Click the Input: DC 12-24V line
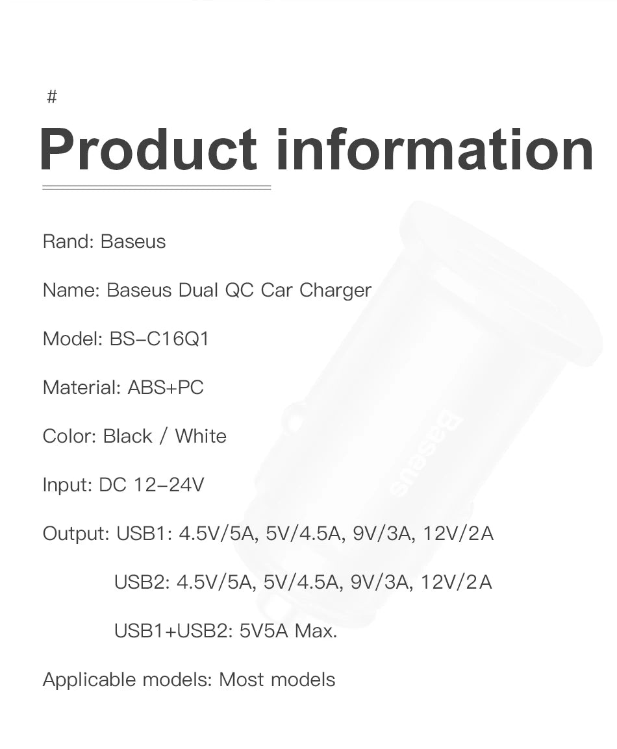Screen dimensions: 617x749 [x=123, y=485]
